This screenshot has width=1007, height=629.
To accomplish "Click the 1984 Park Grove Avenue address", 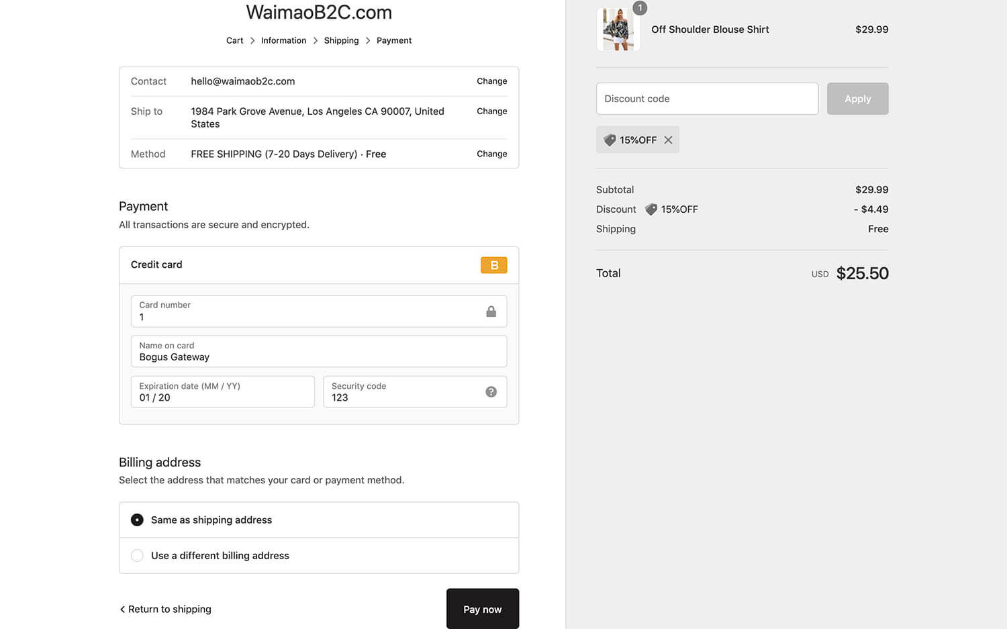I will coord(318,117).
